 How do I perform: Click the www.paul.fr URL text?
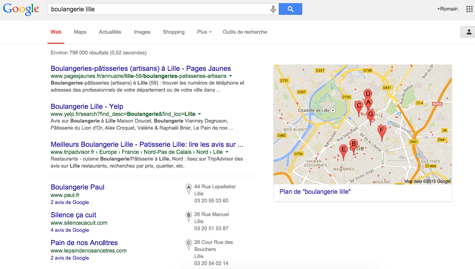[65, 195]
